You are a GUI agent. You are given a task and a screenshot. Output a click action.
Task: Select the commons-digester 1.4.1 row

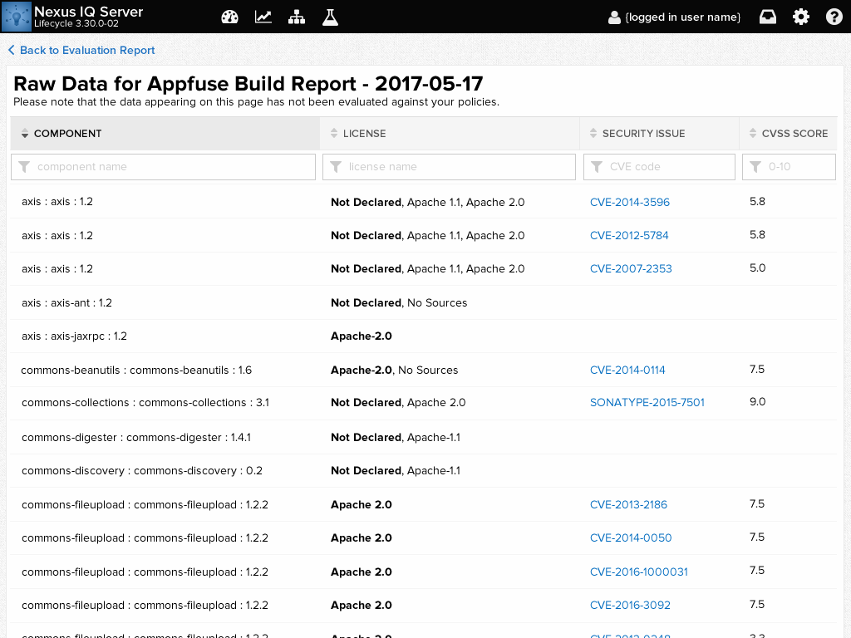point(136,438)
